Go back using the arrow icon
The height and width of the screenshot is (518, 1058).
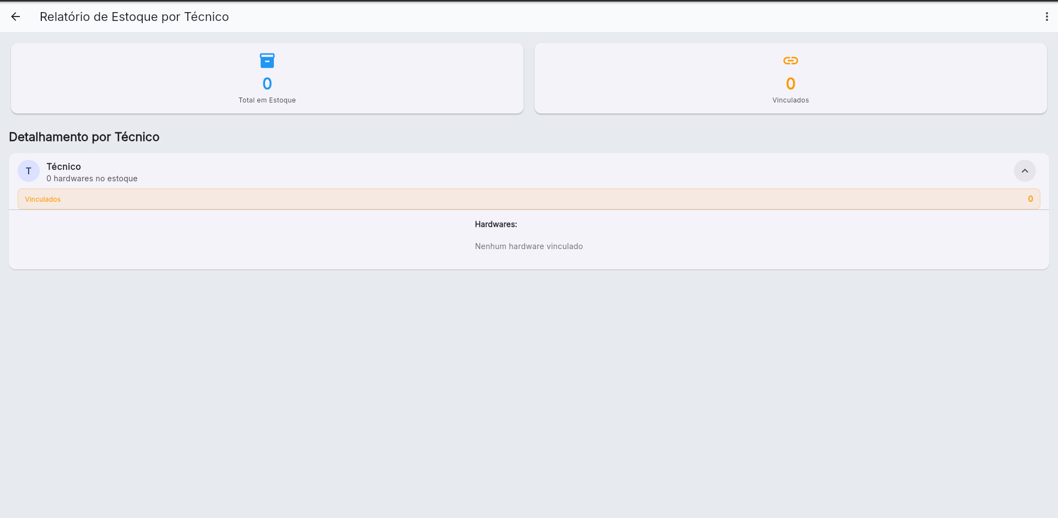click(15, 17)
